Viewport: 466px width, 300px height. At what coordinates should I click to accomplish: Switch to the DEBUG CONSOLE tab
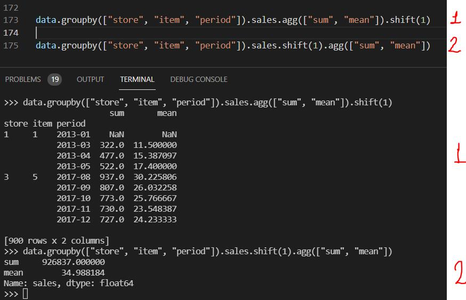point(198,79)
